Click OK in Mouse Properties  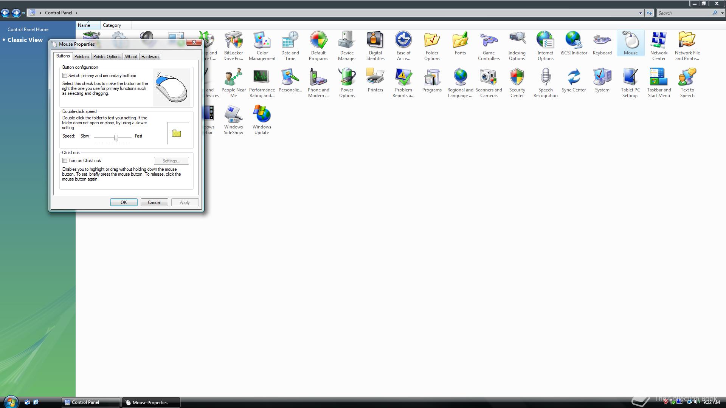[124, 202]
